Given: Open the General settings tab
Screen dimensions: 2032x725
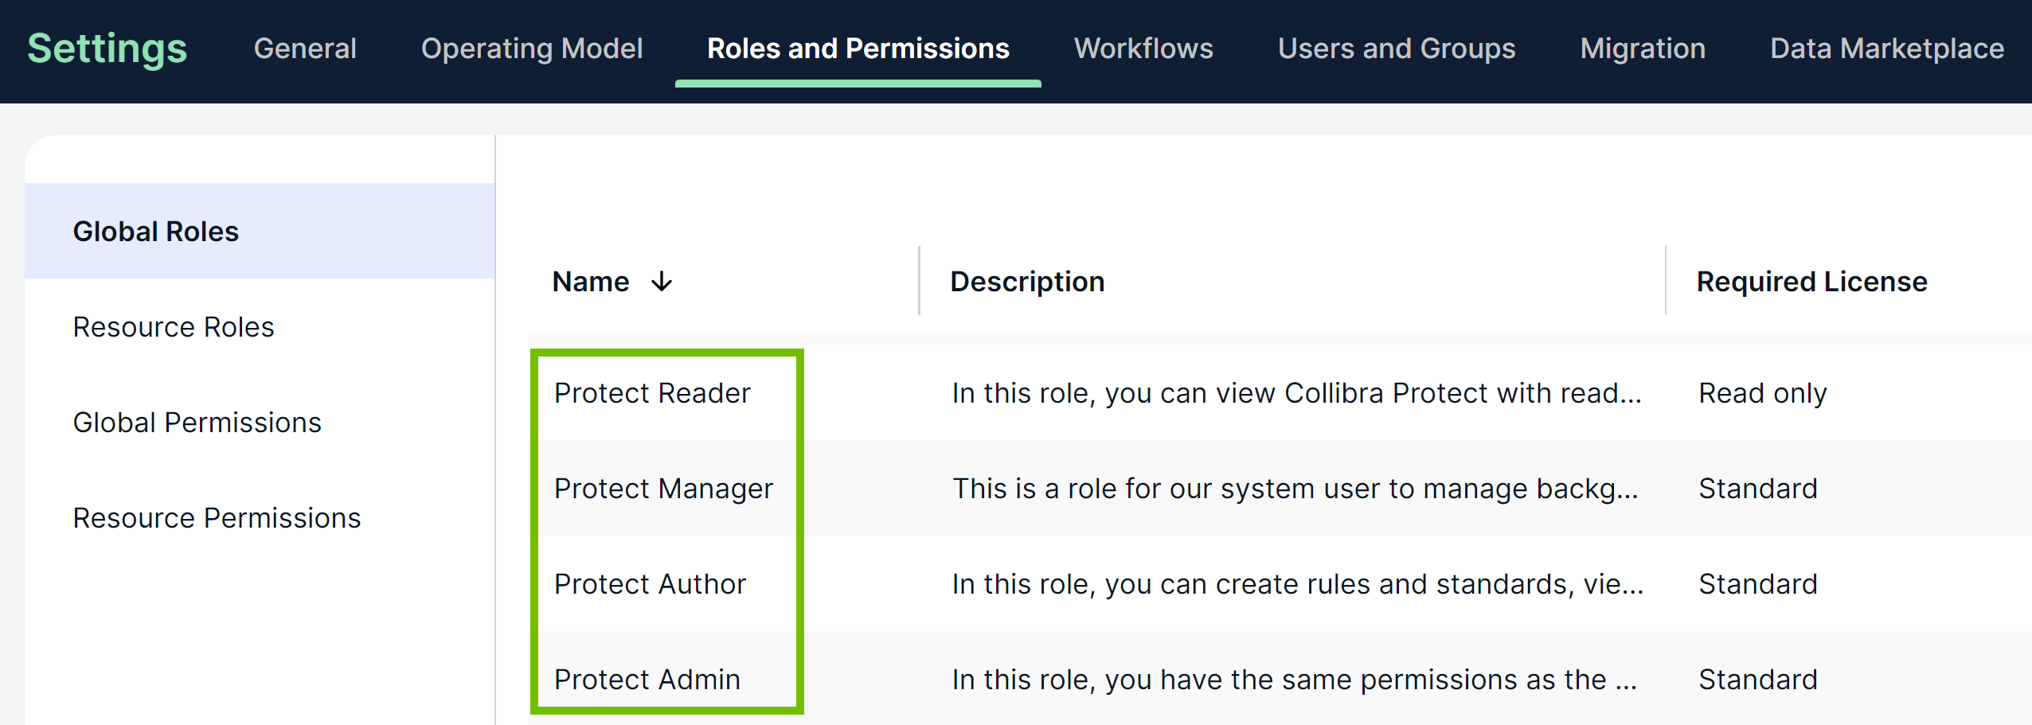Looking at the screenshot, I should tap(305, 49).
